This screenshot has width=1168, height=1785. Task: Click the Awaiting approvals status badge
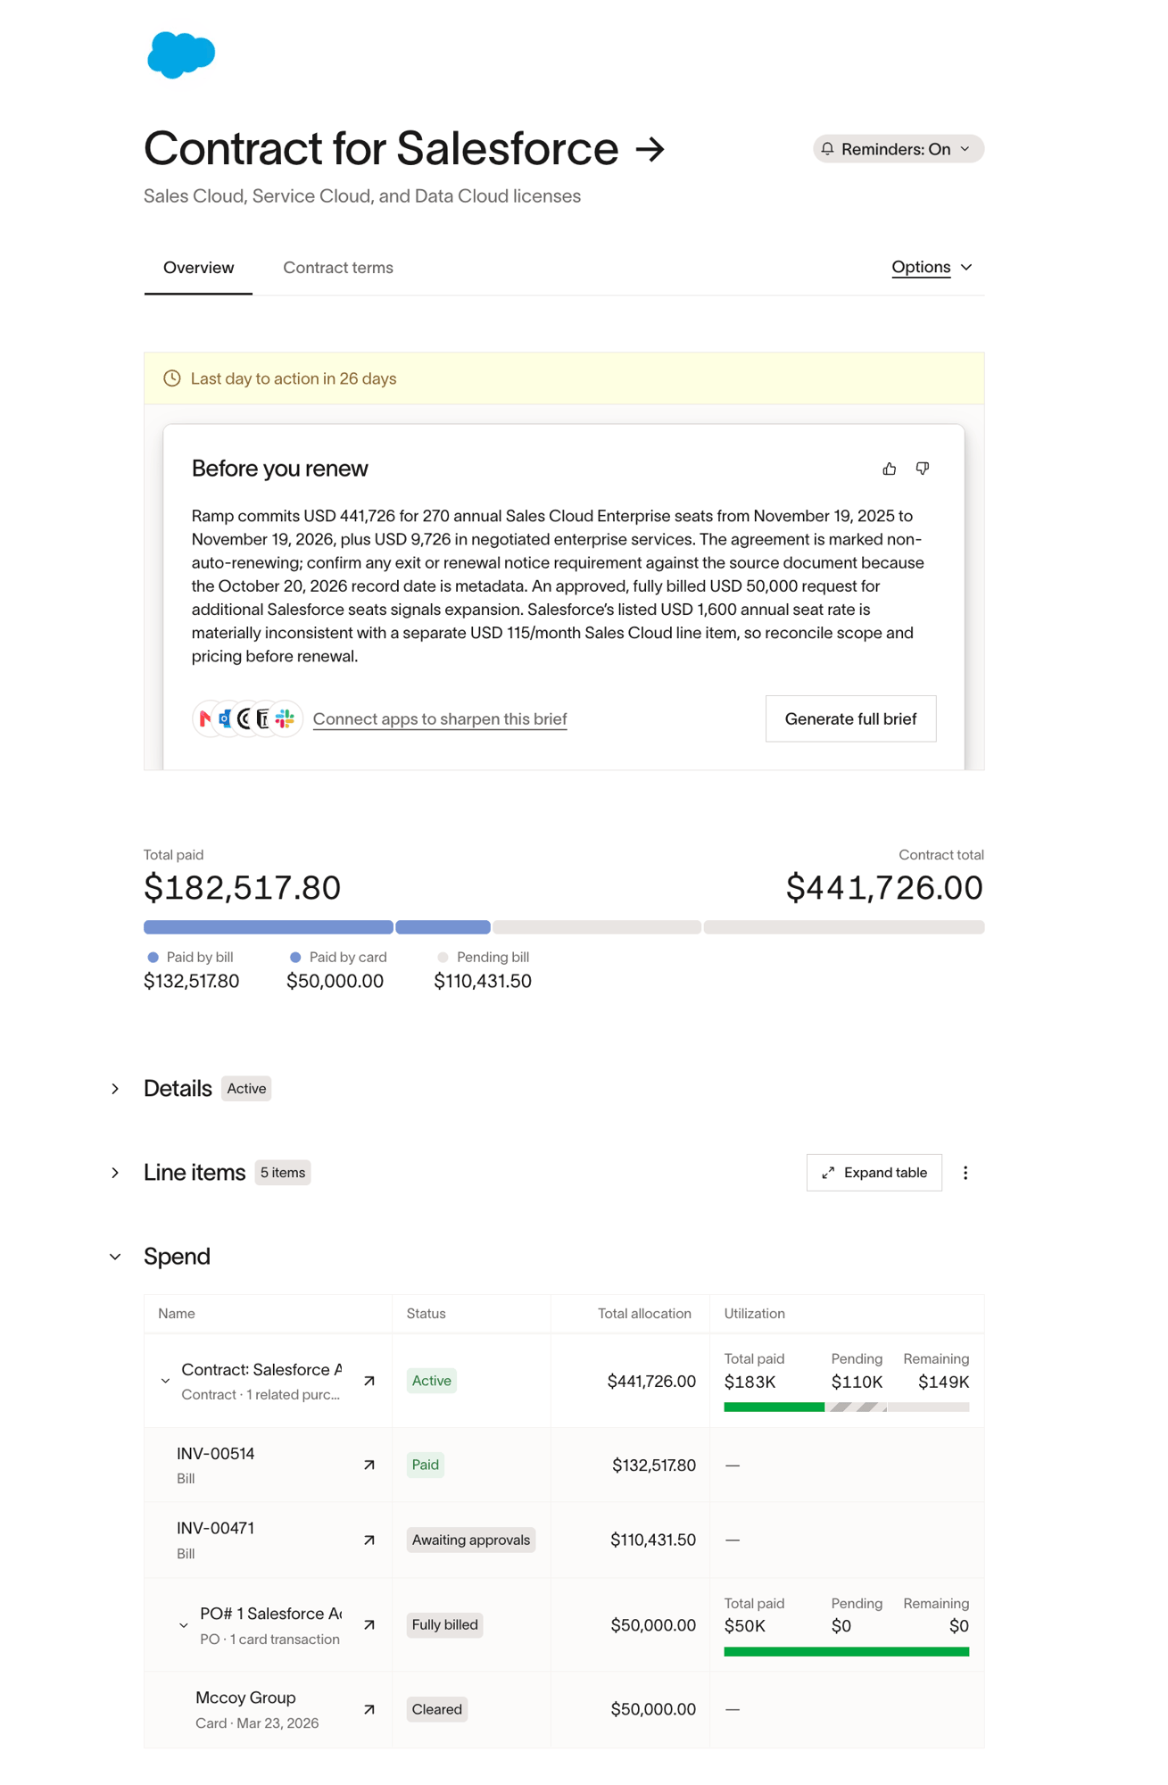coord(471,1540)
